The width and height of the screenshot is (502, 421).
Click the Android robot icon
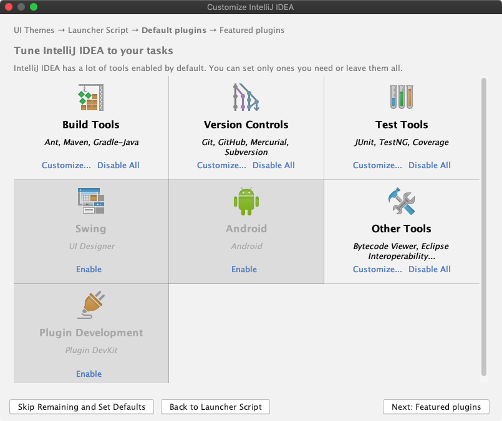(x=246, y=201)
